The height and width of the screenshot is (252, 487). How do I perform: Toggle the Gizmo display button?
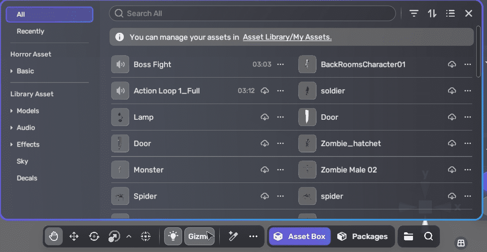click(x=199, y=236)
